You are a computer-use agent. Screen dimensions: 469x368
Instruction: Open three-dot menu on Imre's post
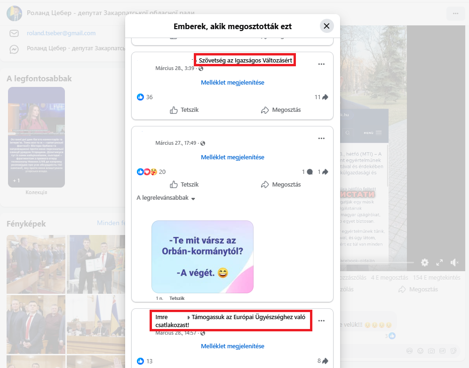[321, 321]
